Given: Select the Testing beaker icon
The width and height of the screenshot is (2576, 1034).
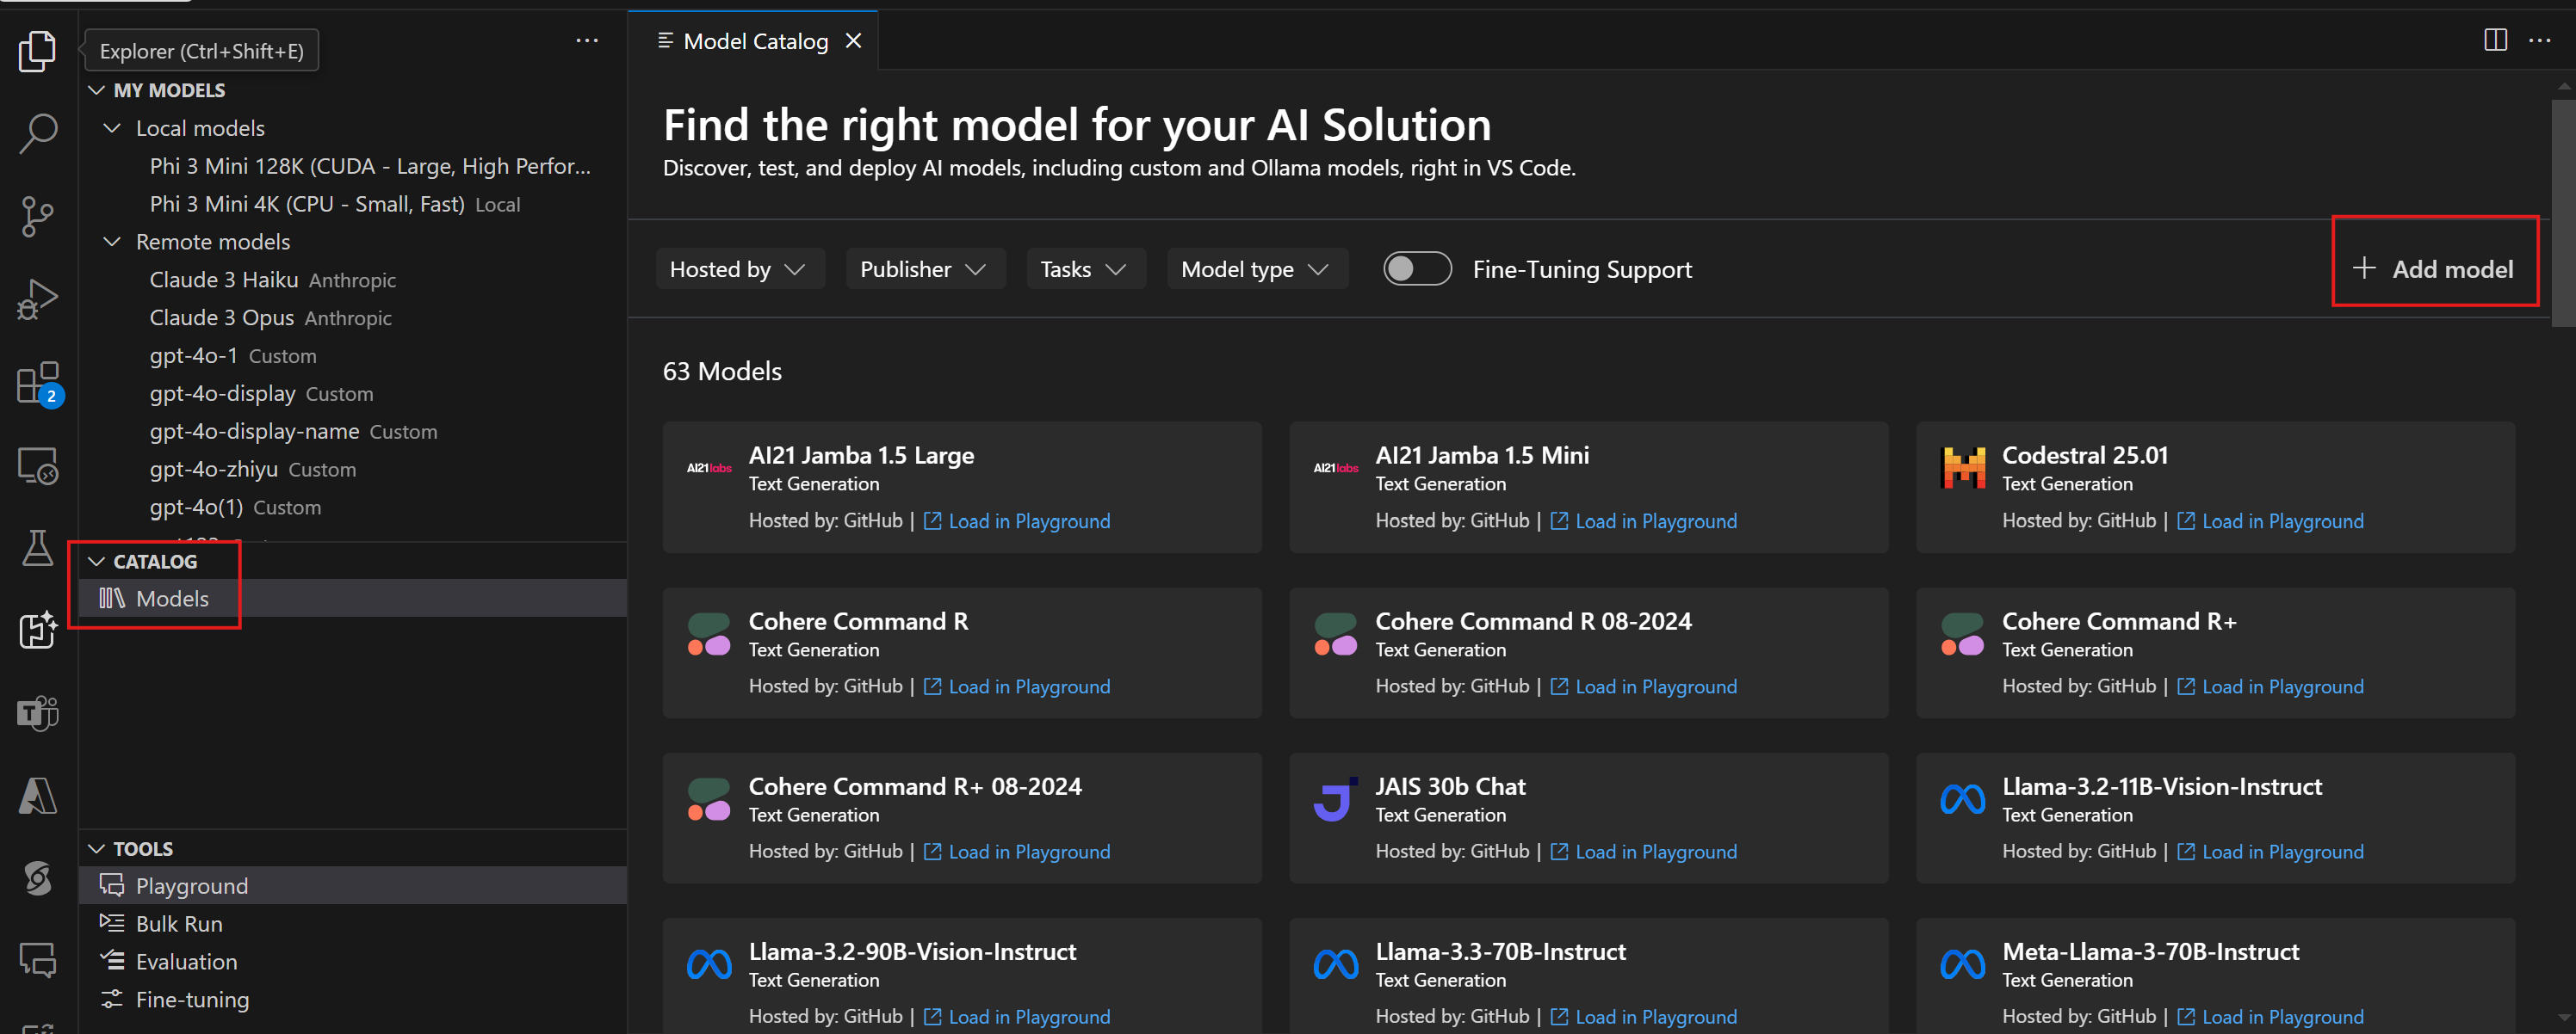Looking at the screenshot, I should [37, 549].
